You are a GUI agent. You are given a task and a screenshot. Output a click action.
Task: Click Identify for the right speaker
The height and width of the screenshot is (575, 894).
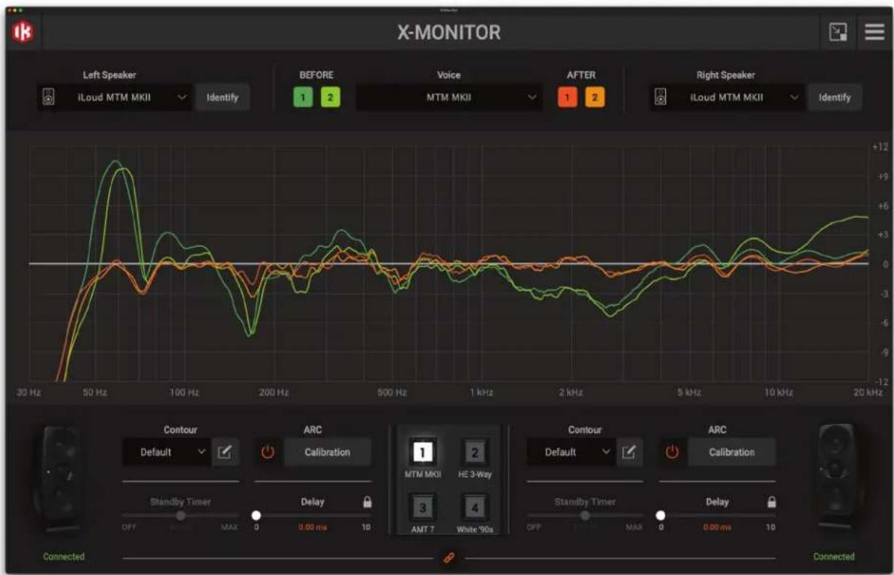834,97
